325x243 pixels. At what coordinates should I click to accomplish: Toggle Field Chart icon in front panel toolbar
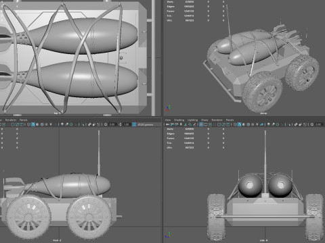point(13,124)
